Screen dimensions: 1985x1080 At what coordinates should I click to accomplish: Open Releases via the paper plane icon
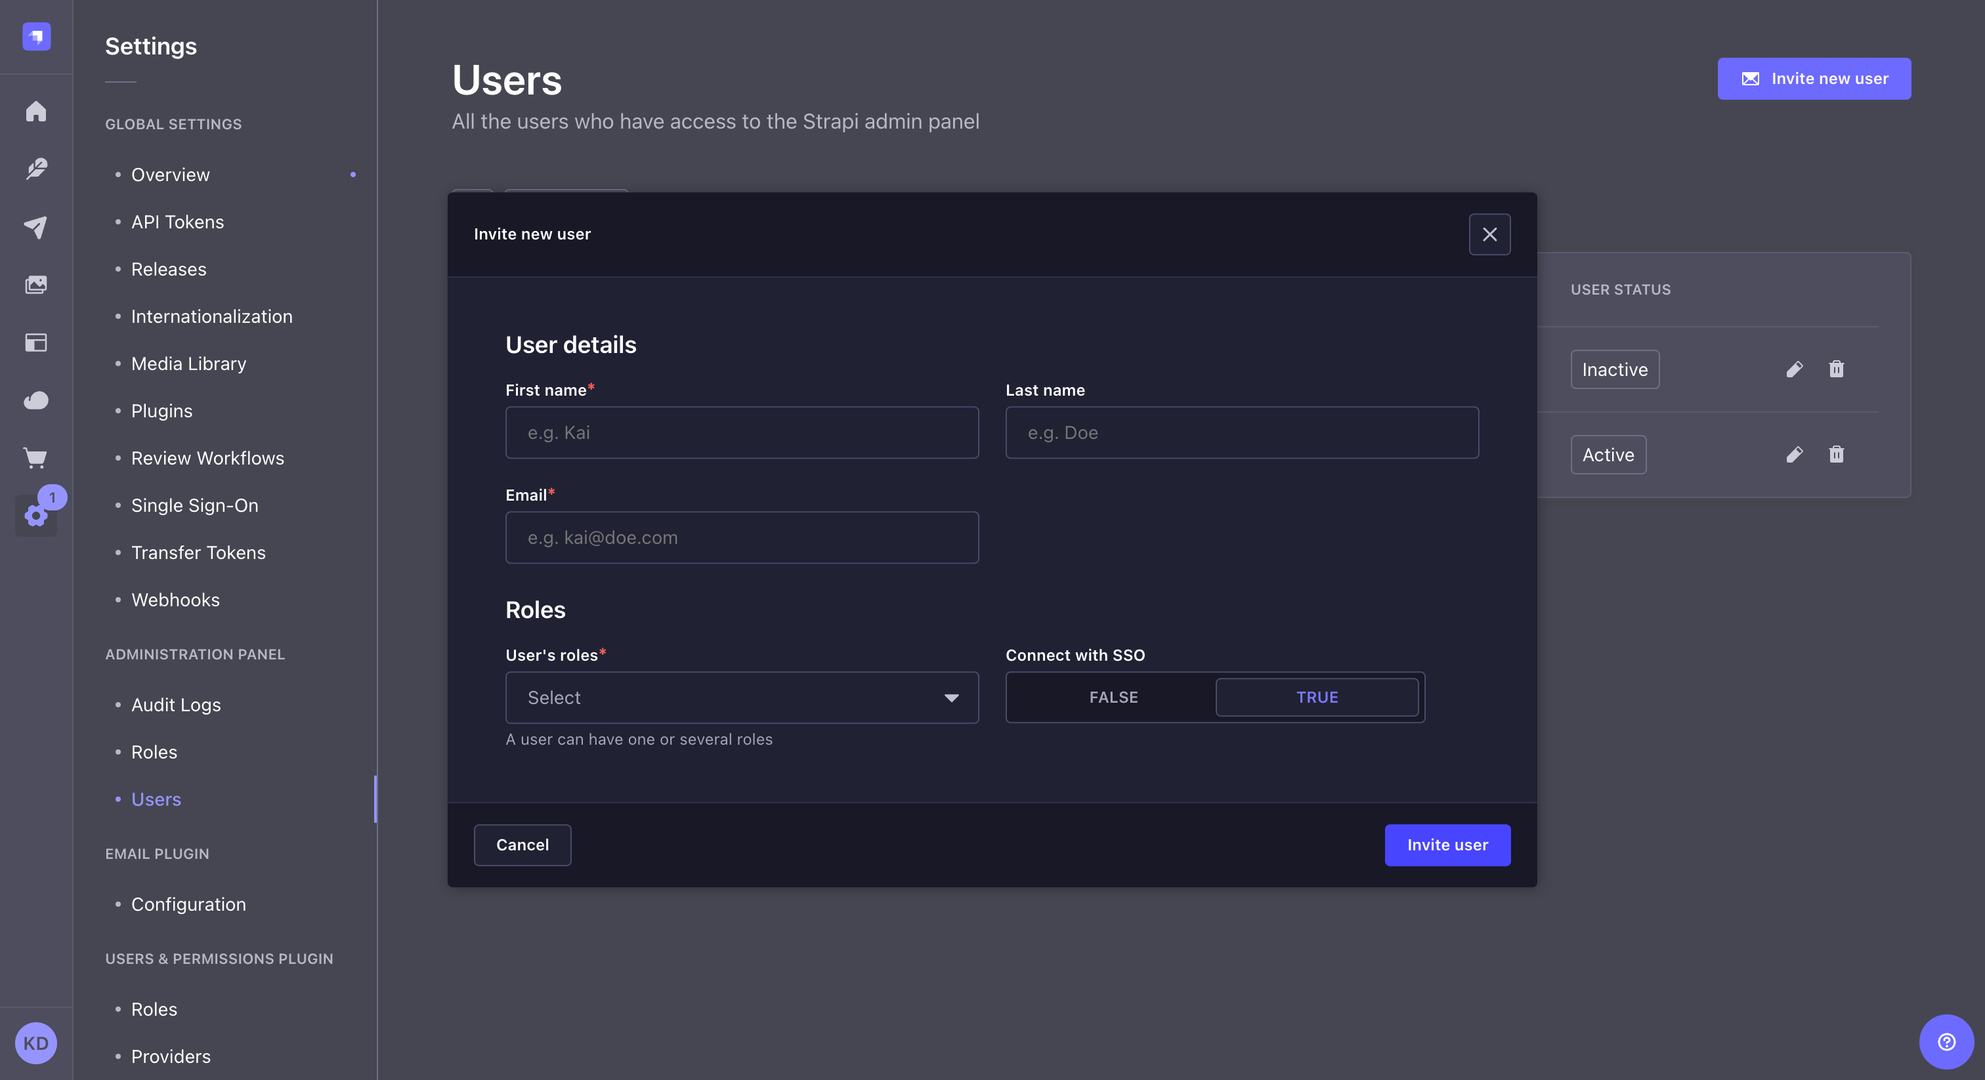35,226
